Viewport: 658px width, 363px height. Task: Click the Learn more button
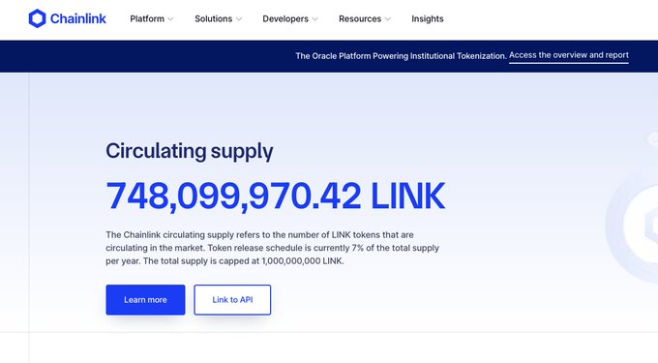[x=145, y=300]
